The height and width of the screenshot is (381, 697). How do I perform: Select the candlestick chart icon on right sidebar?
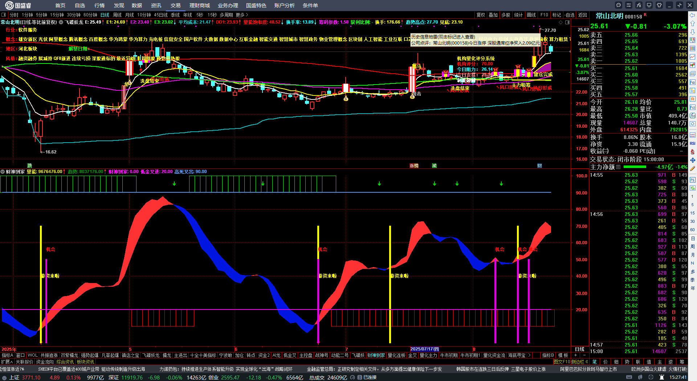(x=693, y=65)
